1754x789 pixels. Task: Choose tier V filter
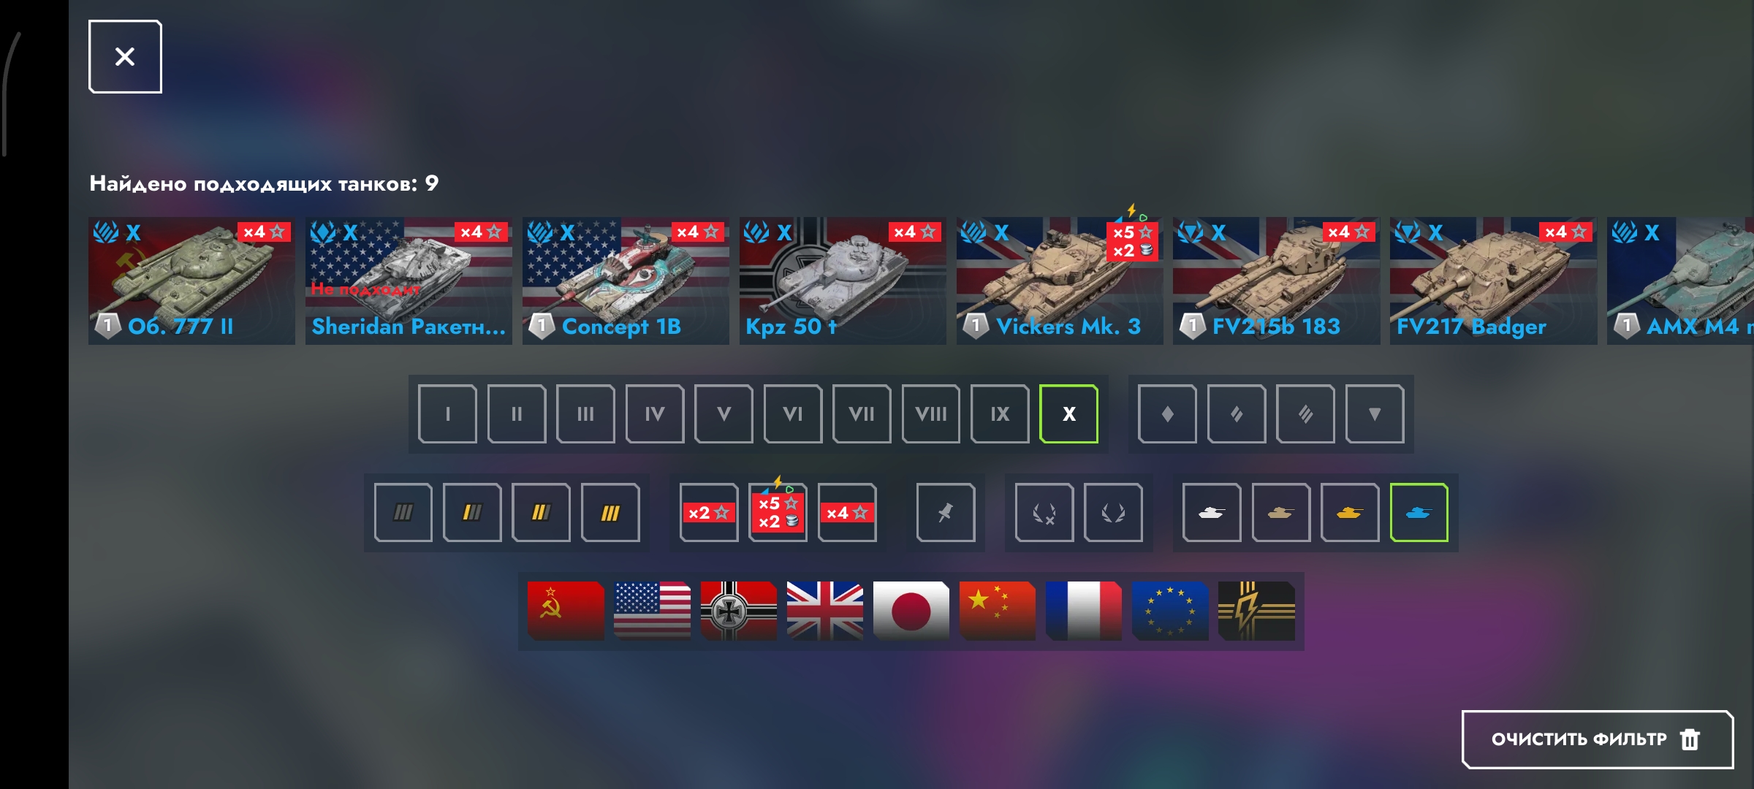[724, 413]
